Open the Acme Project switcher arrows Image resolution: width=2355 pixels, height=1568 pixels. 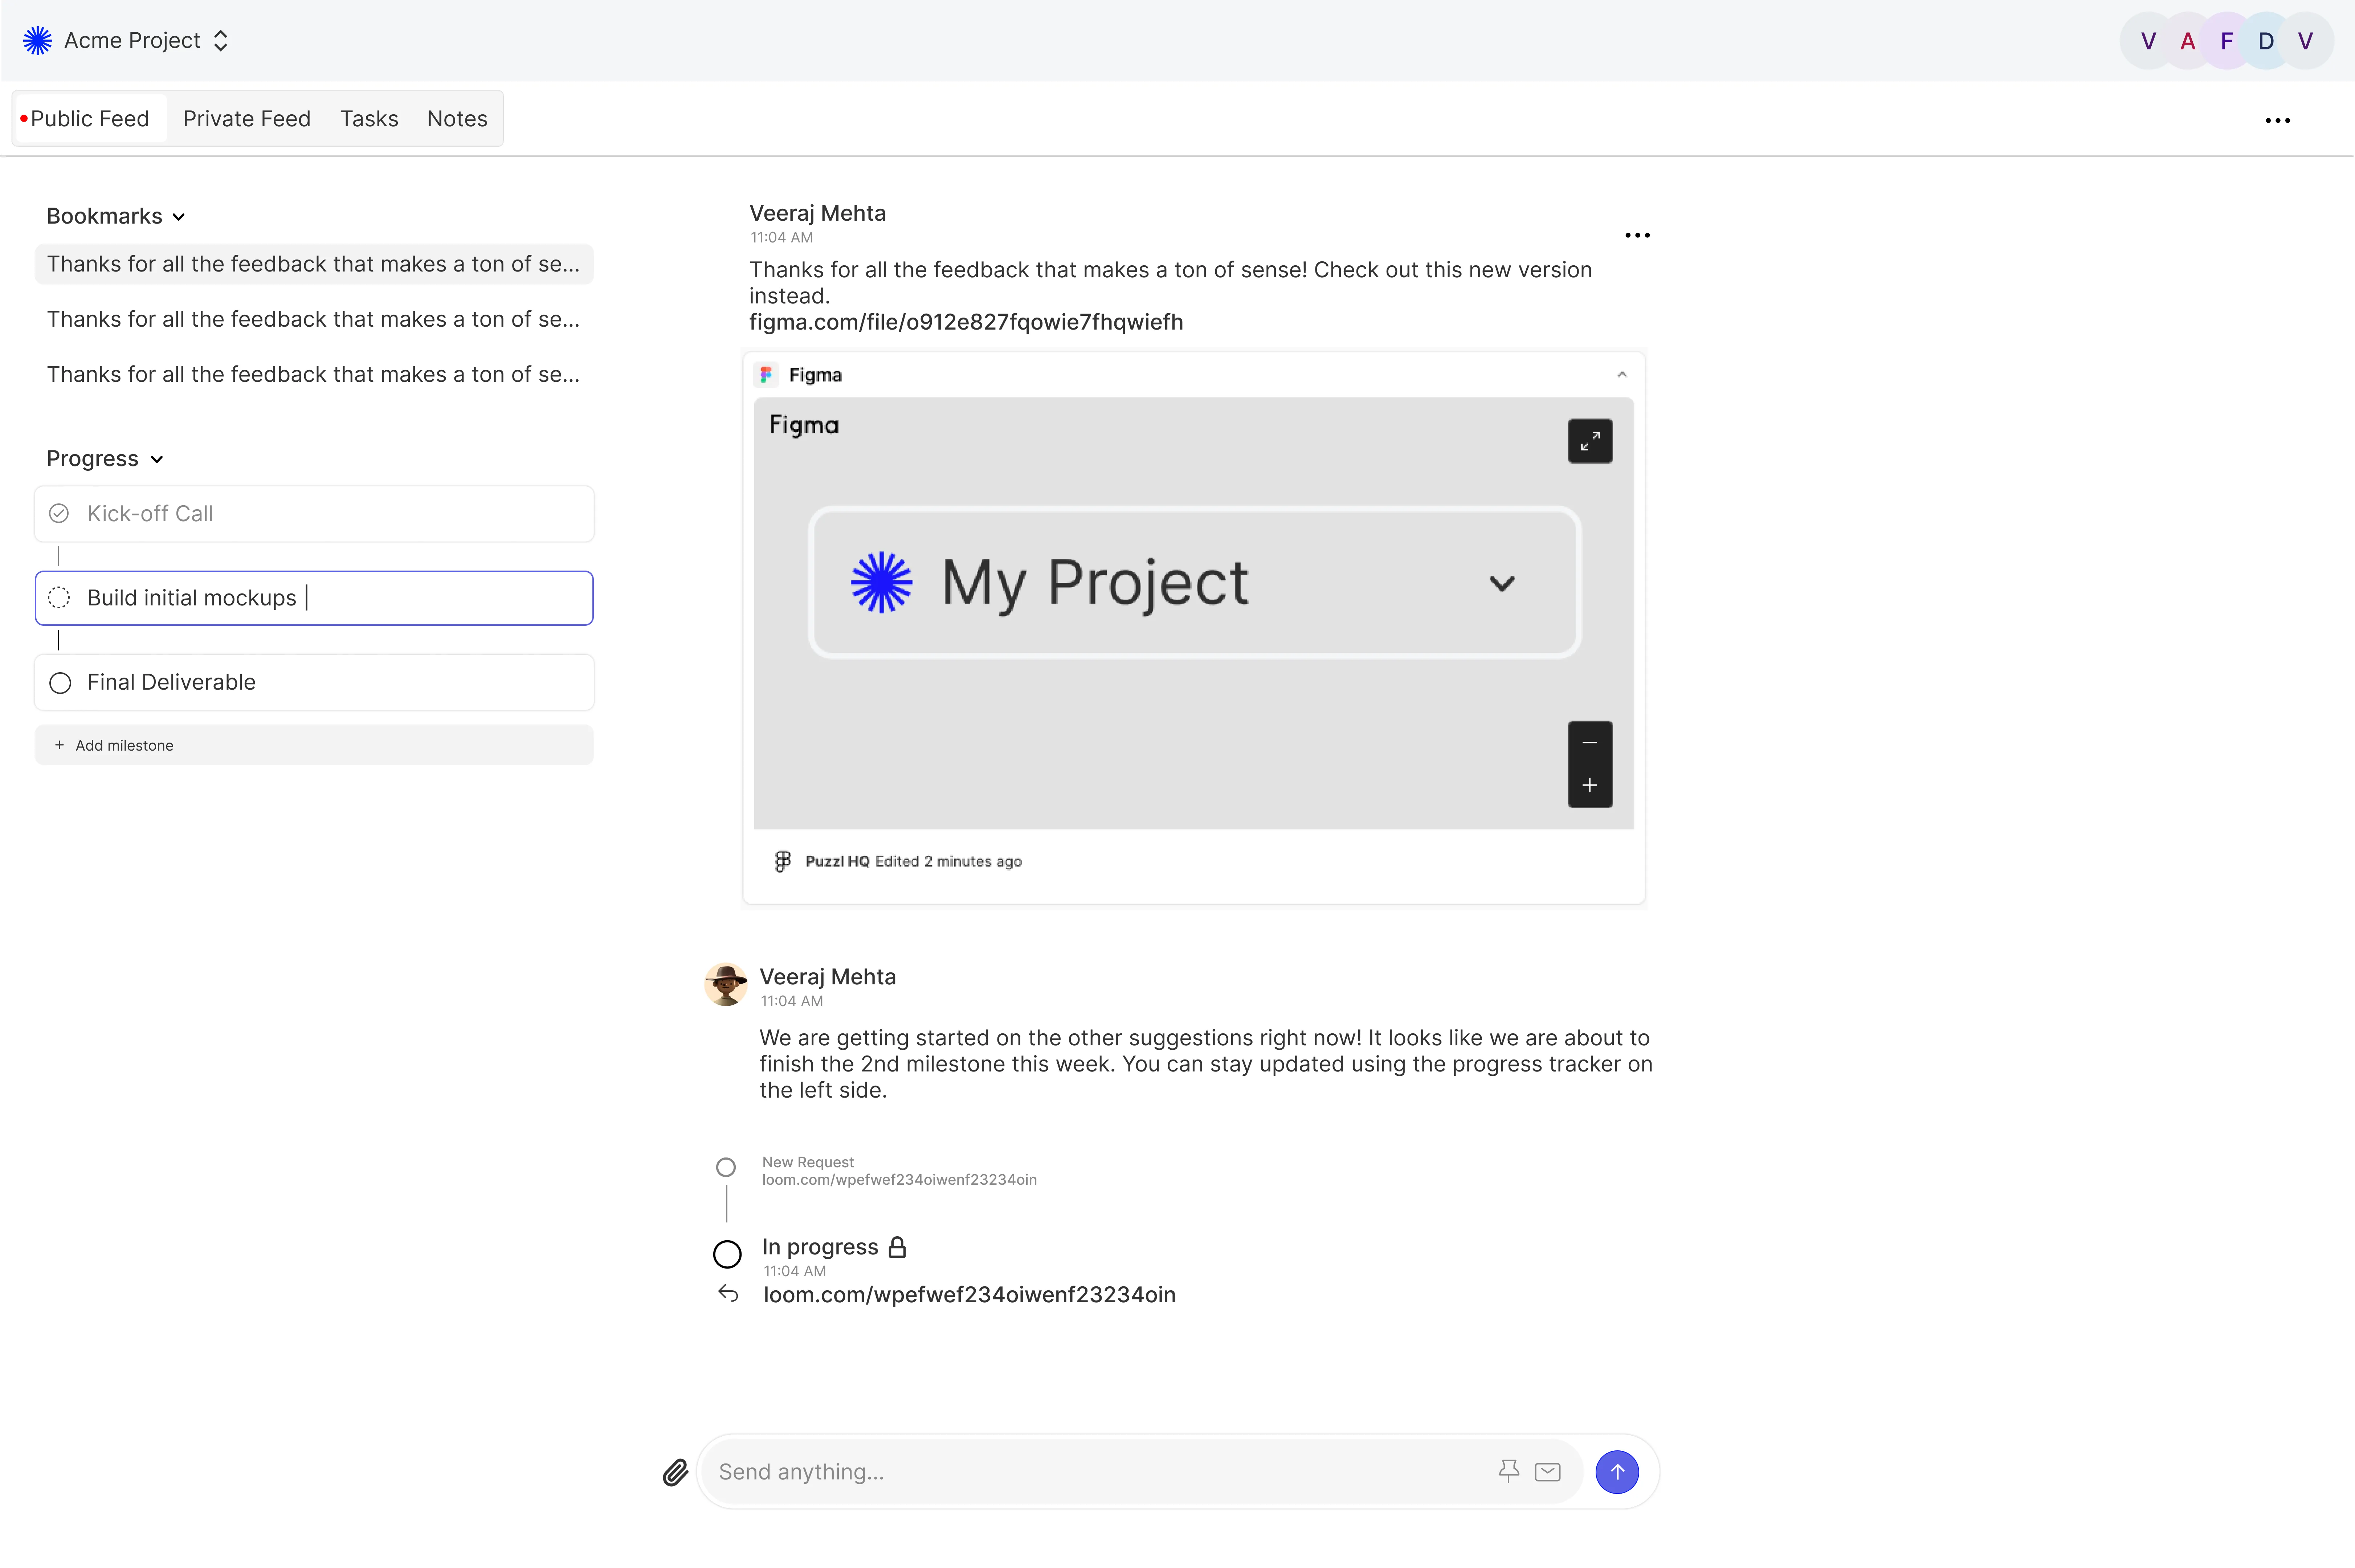pyautogui.click(x=221, y=40)
